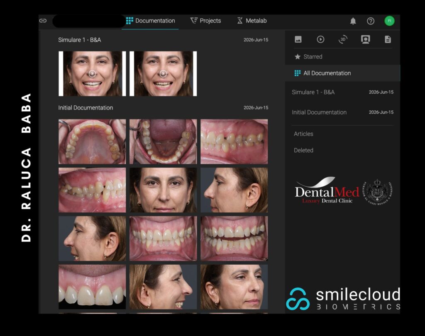Open the Documentation tab
The width and height of the screenshot is (425, 336).
pos(150,21)
